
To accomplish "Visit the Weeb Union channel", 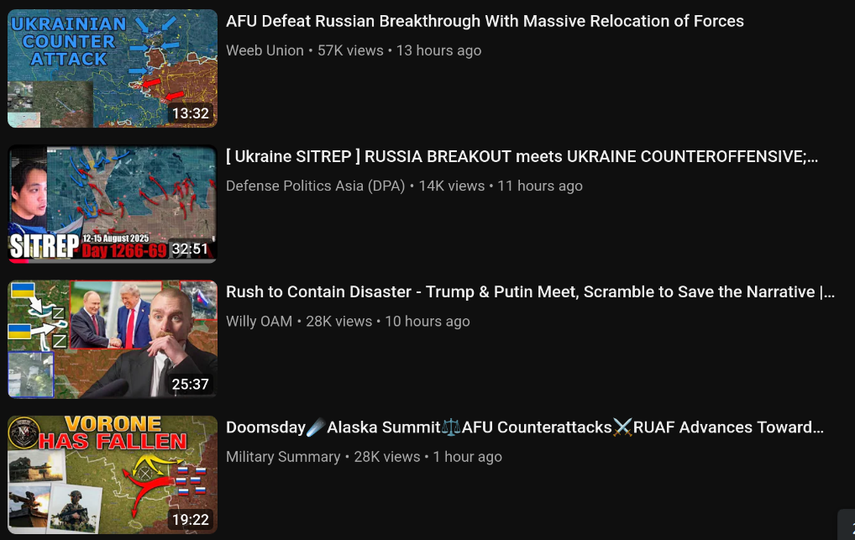I will [x=265, y=50].
